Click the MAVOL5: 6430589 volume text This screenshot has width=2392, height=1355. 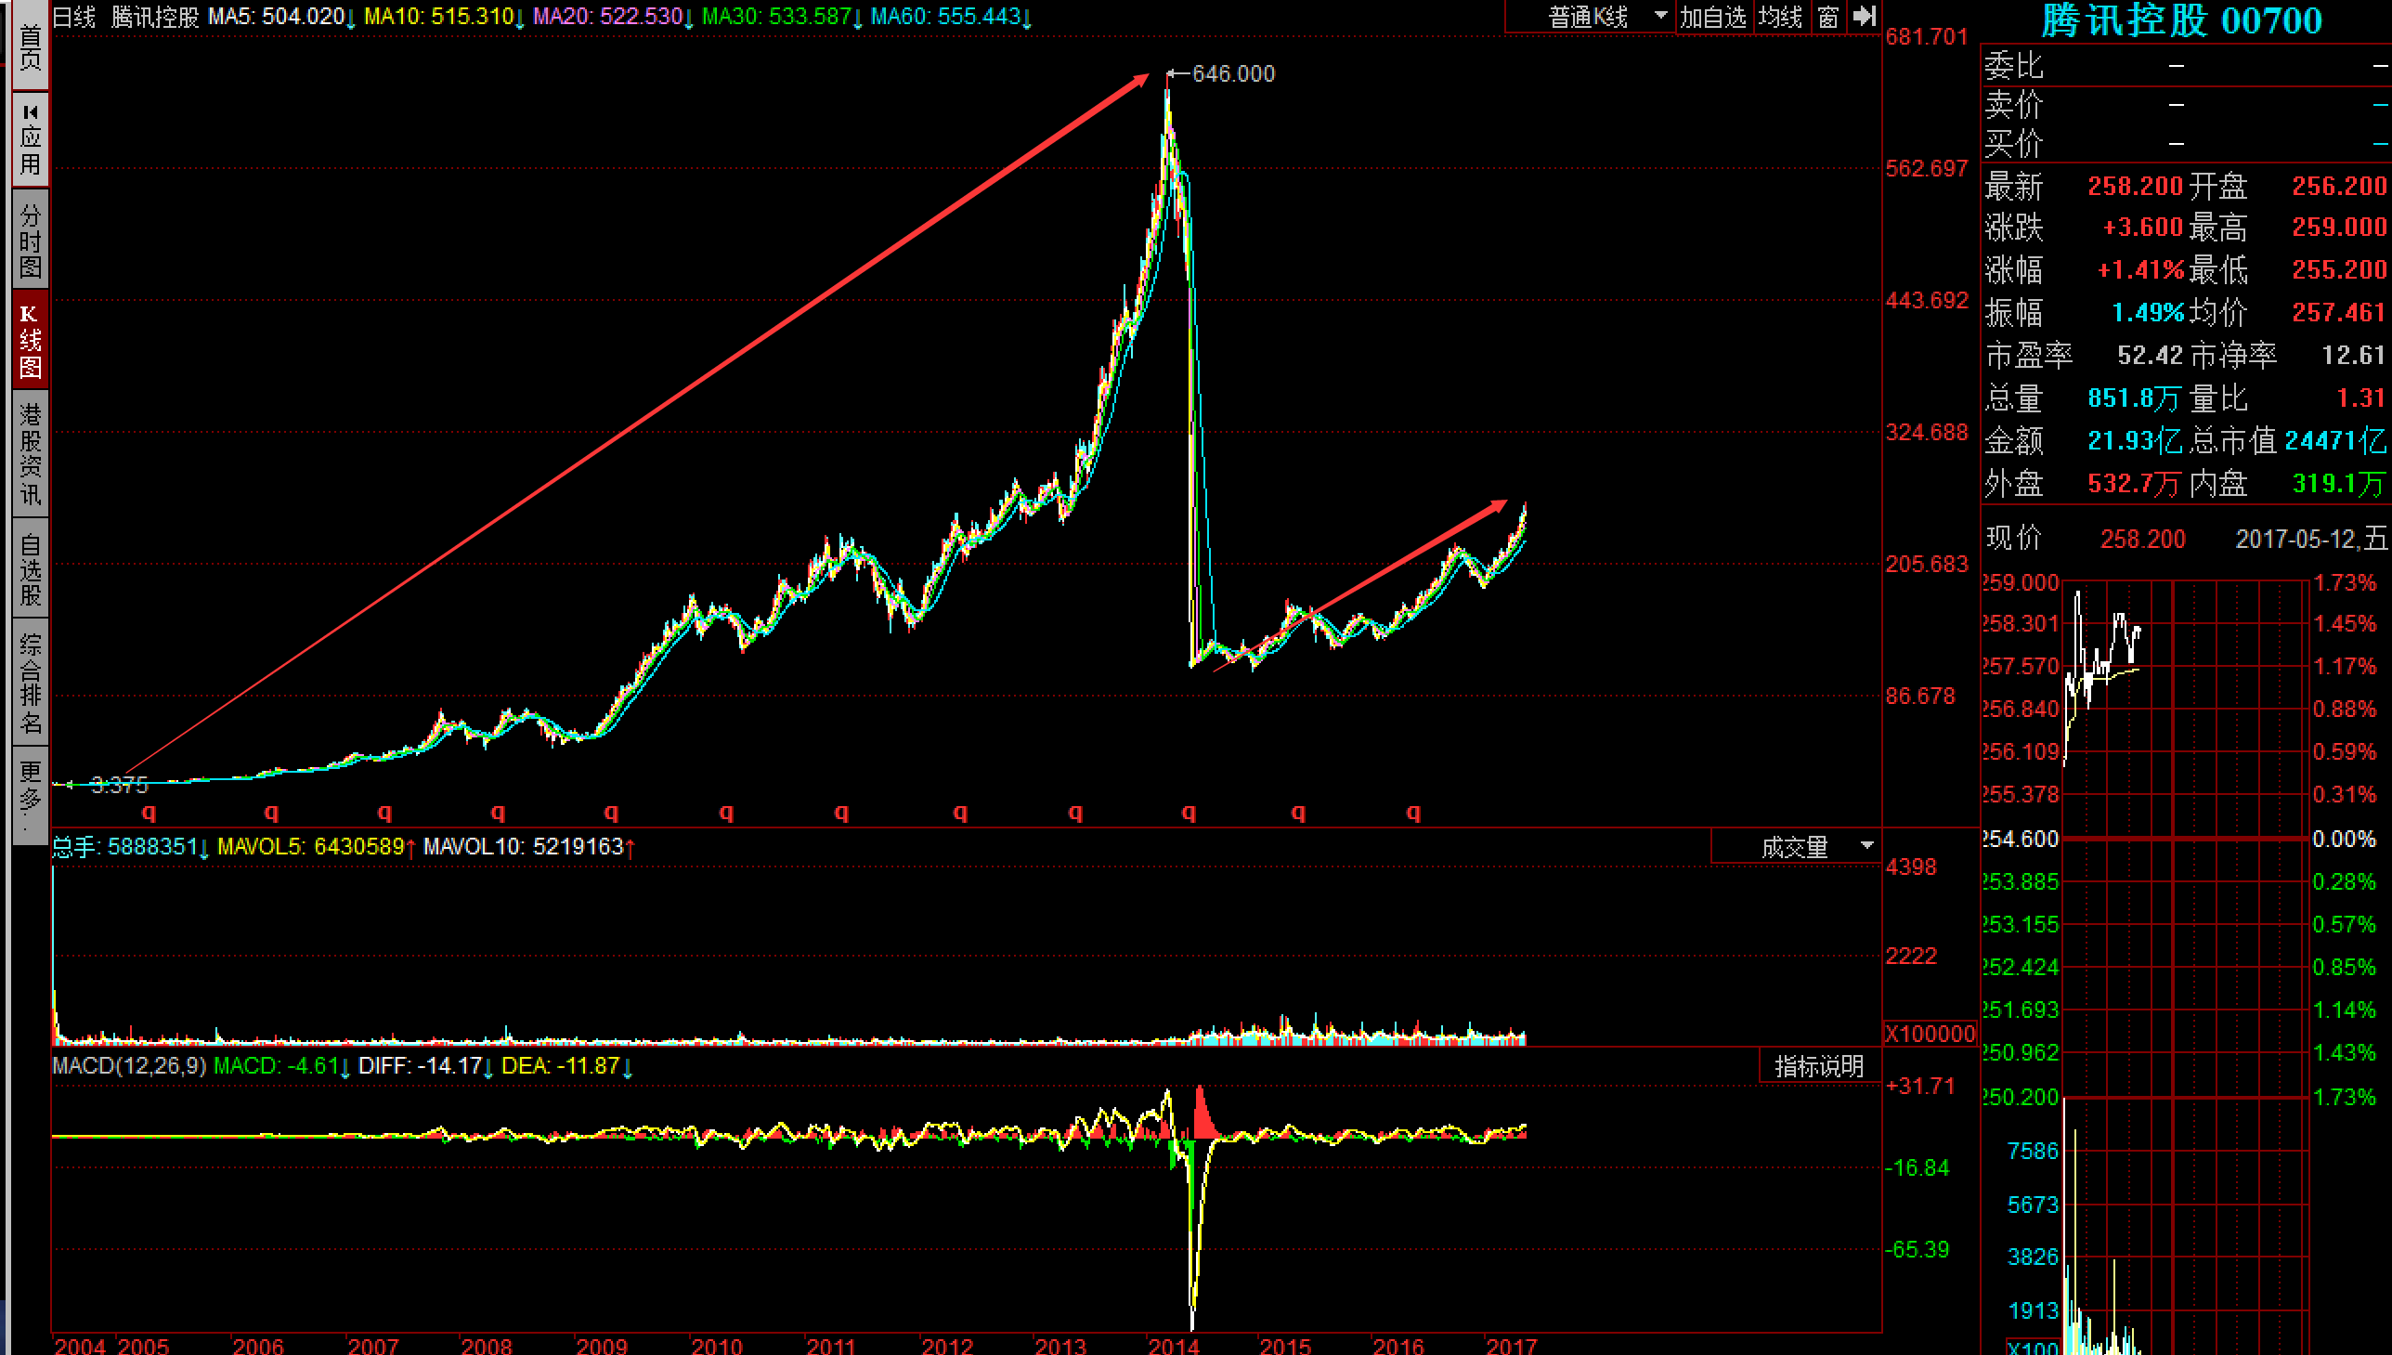(x=311, y=847)
